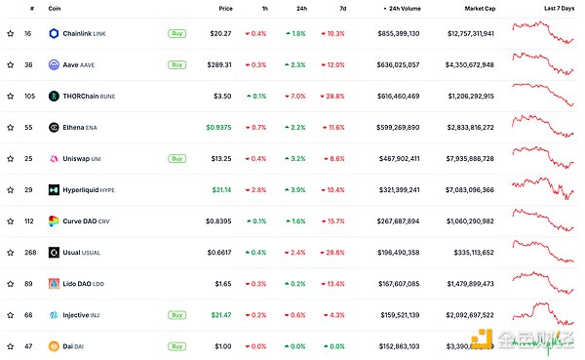Screen dimensions: 585x360
Task: Click the Buy button for Uniswap
Action: tap(176, 159)
